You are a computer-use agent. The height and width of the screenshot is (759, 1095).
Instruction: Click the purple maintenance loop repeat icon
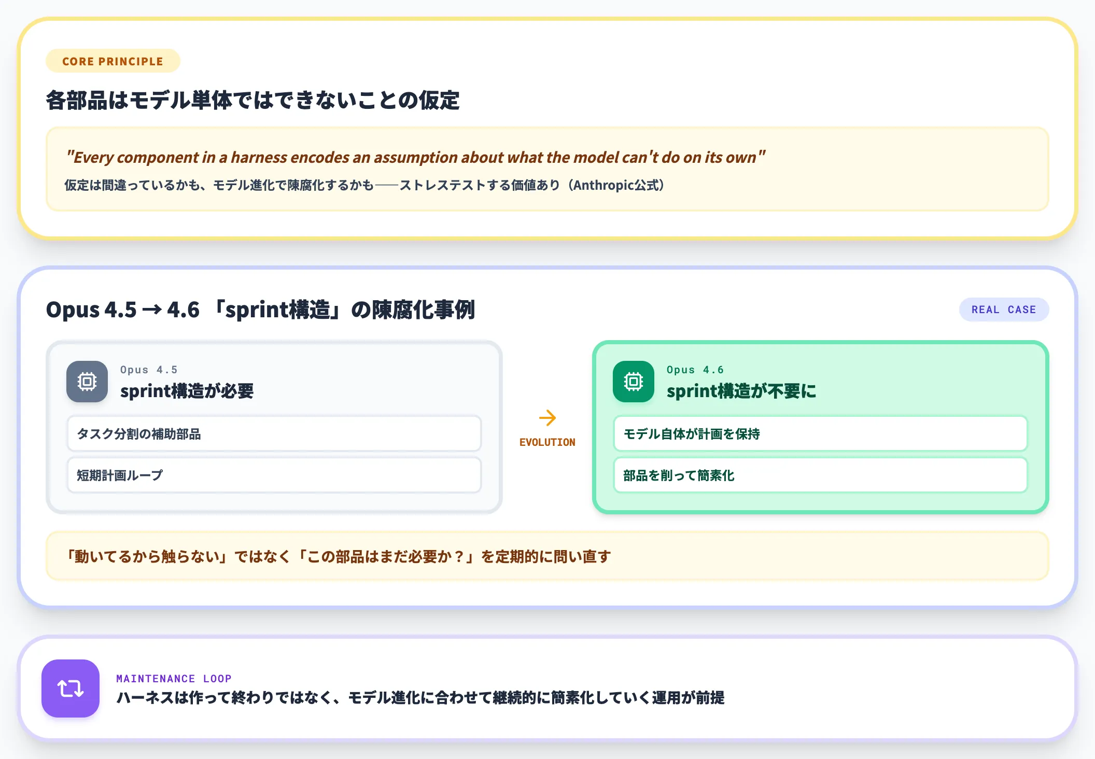tap(71, 688)
